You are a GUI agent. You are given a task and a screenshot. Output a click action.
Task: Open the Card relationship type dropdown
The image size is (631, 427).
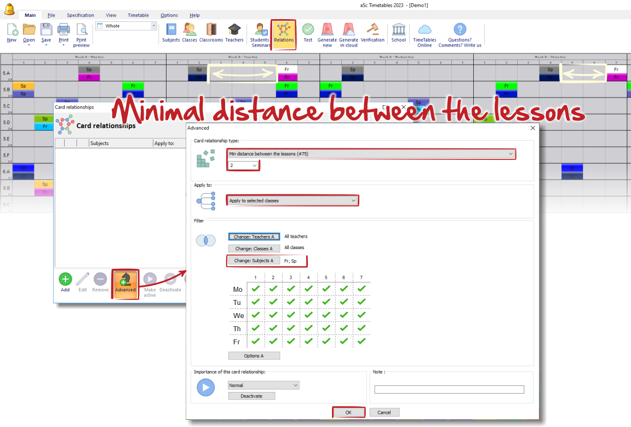(x=371, y=154)
